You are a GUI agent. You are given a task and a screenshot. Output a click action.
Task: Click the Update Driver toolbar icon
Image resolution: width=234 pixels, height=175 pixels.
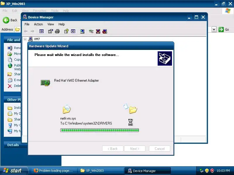point(91,31)
